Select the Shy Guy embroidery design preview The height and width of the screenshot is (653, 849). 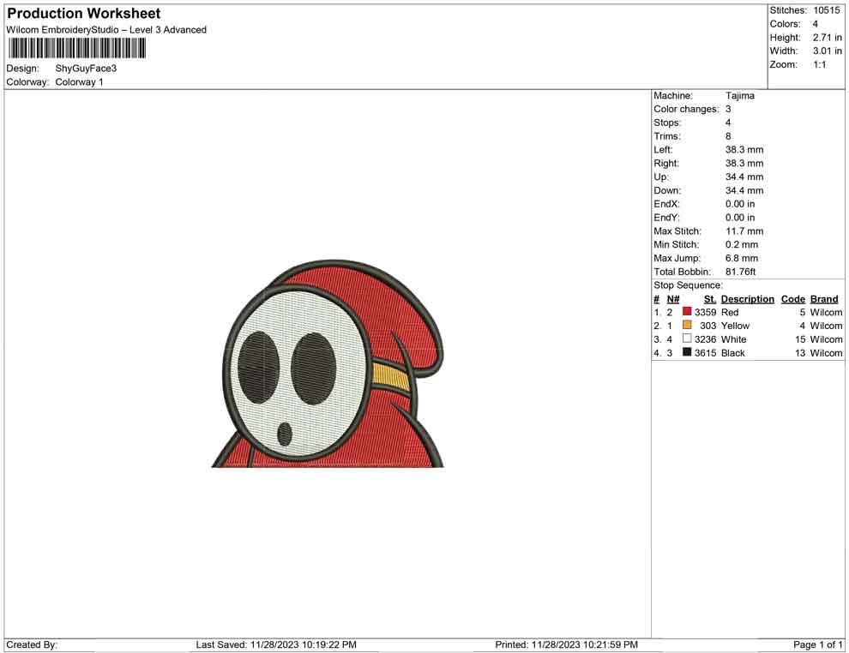click(x=330, y=363)
